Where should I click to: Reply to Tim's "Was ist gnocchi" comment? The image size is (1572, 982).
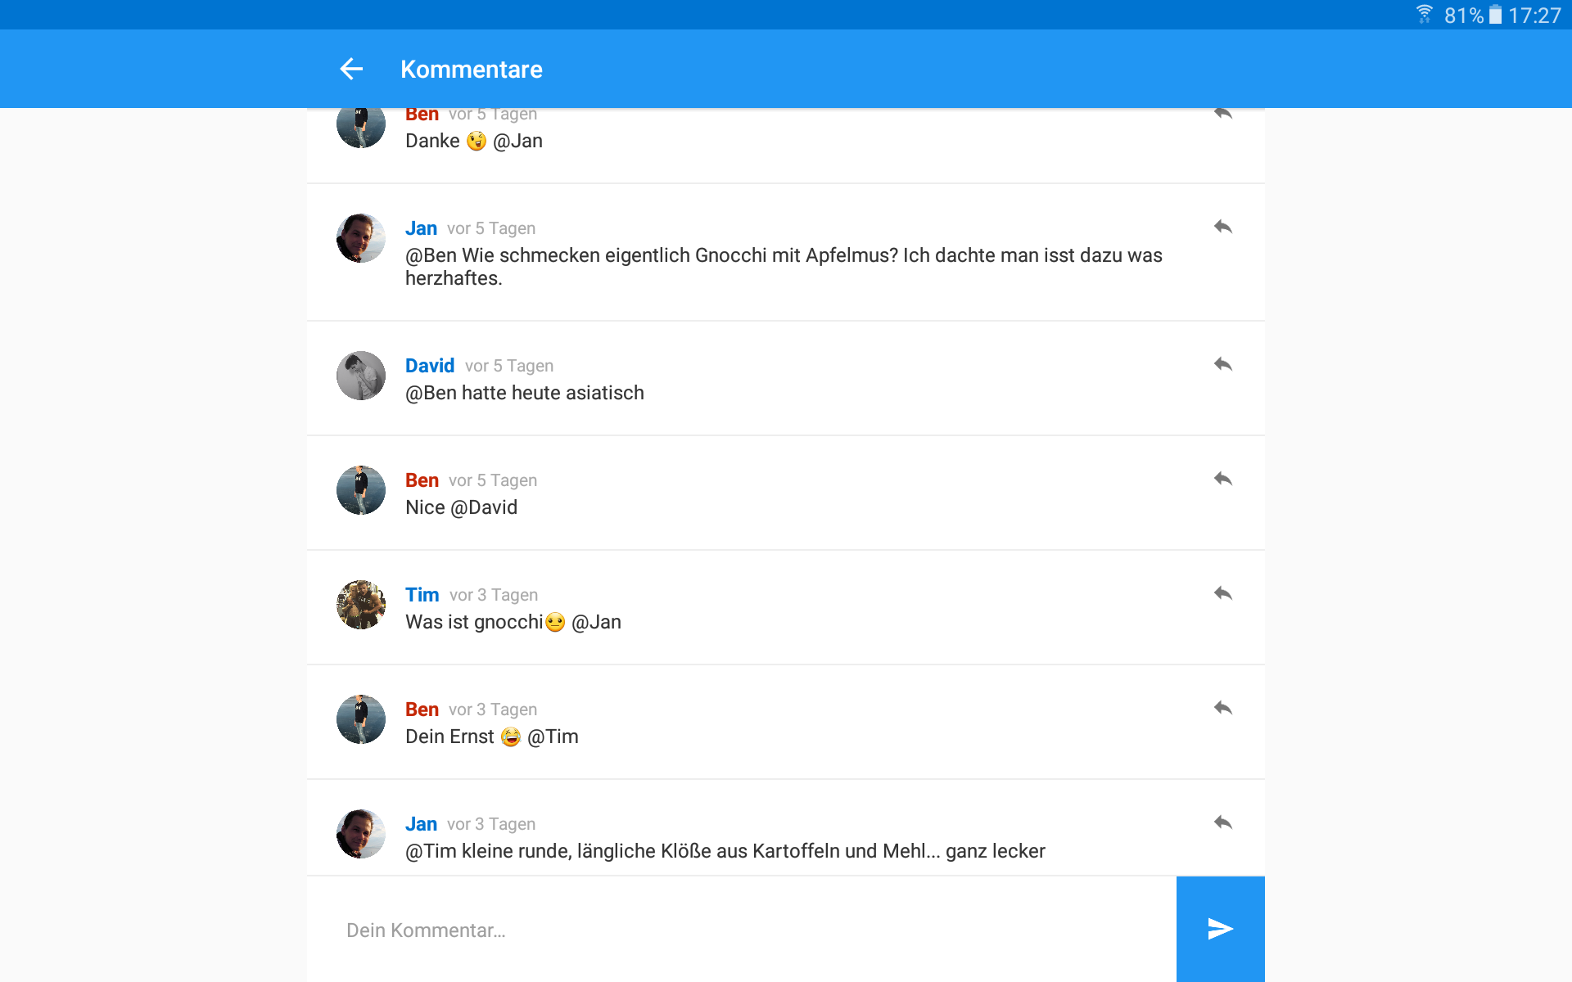click(1223, 593)
